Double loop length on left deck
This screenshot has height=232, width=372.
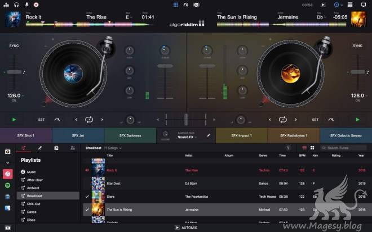pos(102,120)
